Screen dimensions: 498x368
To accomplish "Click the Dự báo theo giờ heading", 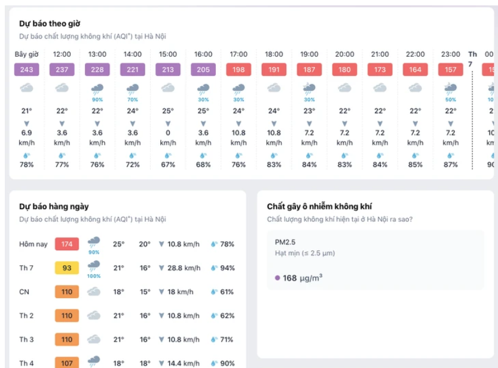I will point(50,24).
